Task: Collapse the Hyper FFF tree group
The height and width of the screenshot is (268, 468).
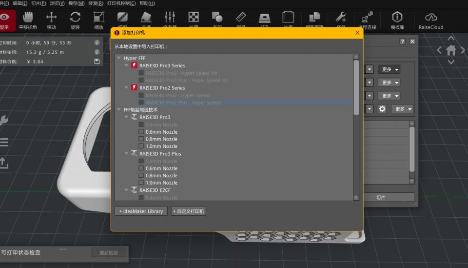Action: pos(119,58)
